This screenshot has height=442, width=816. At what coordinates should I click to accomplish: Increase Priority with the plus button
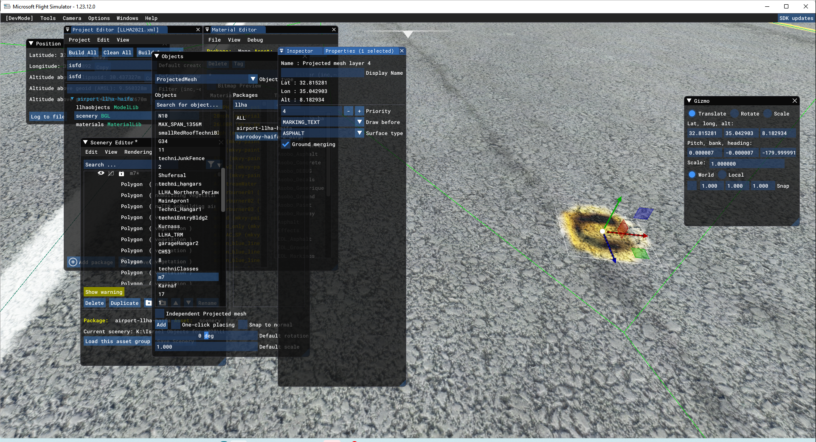click(x=360, y=111)
